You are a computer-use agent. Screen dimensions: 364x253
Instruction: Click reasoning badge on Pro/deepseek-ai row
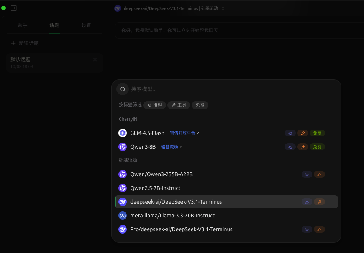[307, 229]
